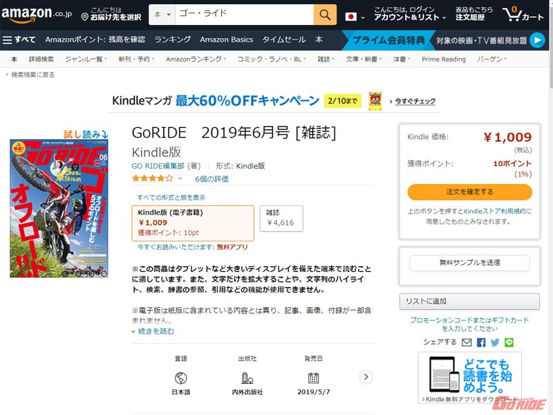This screenshot has height=415, width=553.
Task: Click the Kindle free app download banner
Action: (469, 378)
